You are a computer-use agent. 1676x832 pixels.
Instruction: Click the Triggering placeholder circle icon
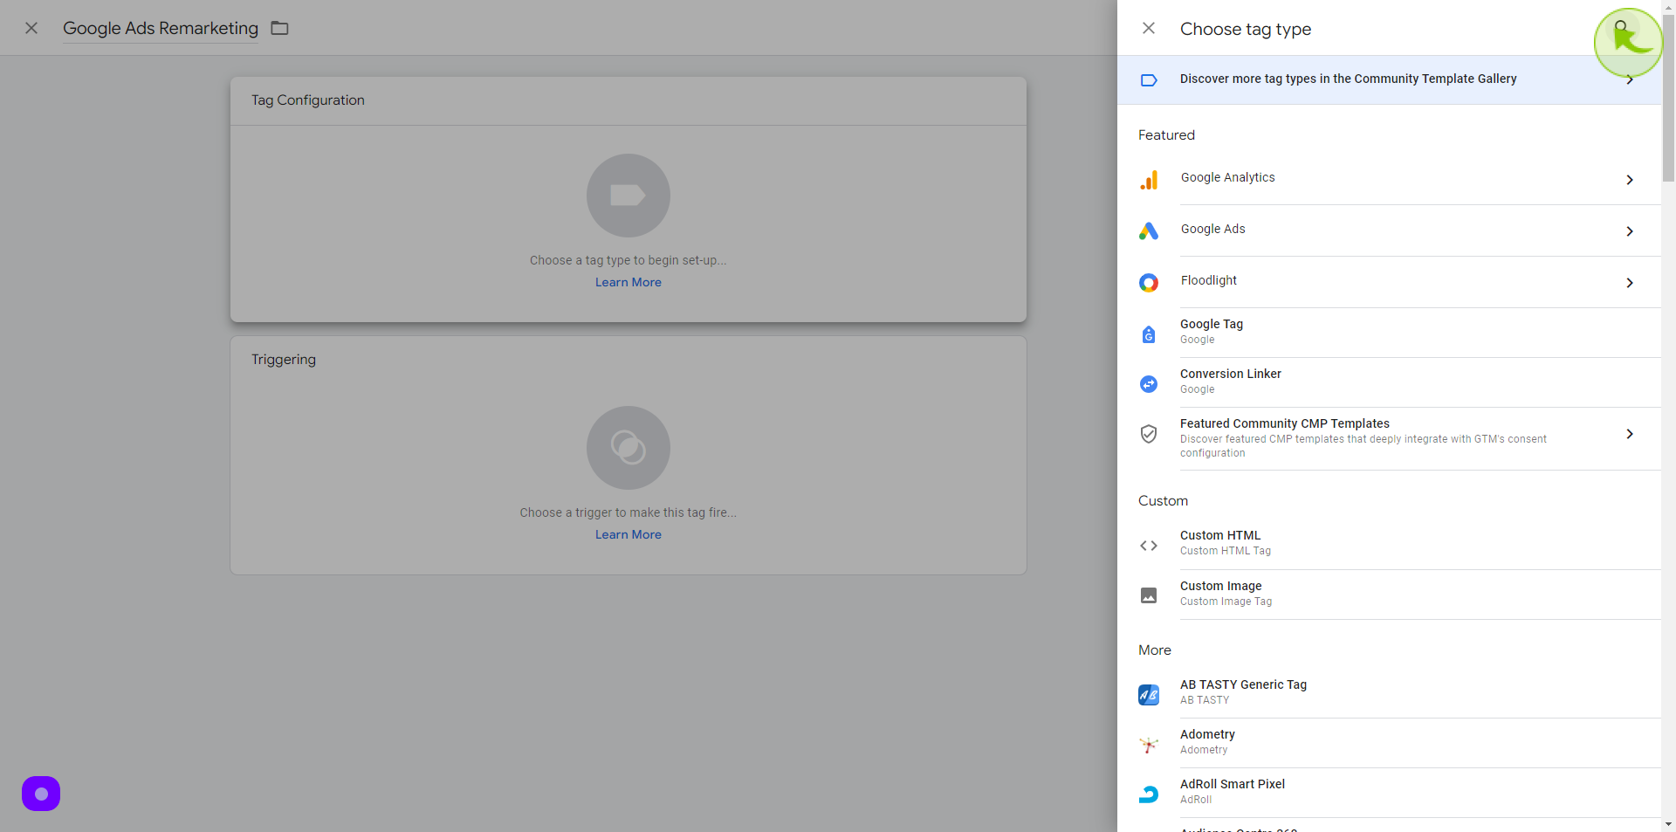(x=628, y=448)
